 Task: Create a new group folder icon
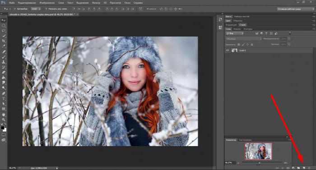299,168
